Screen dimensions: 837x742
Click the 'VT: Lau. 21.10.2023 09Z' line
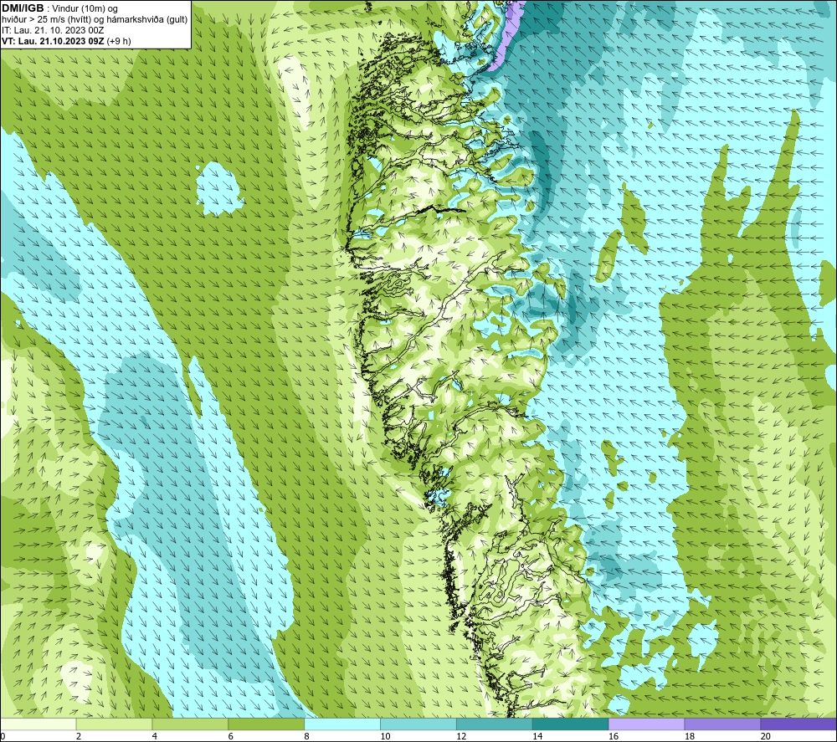[x=53, y=41]
